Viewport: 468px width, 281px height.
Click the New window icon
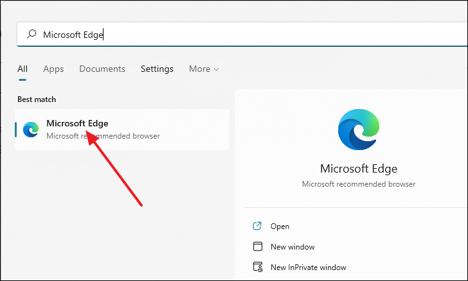coord(258,246)
